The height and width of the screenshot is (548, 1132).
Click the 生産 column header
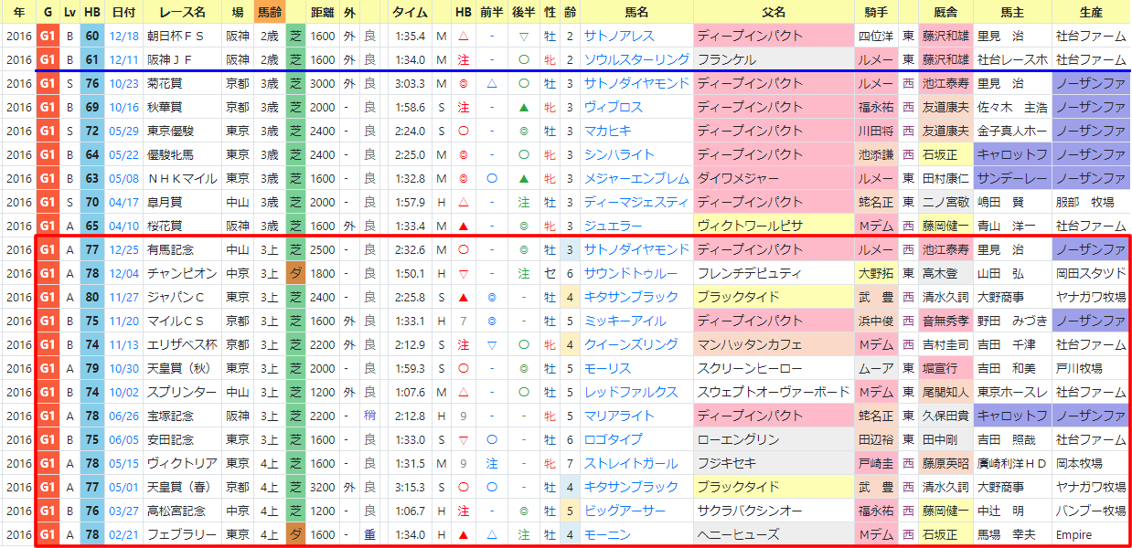pyautogui.click(x=1090, y=12)
